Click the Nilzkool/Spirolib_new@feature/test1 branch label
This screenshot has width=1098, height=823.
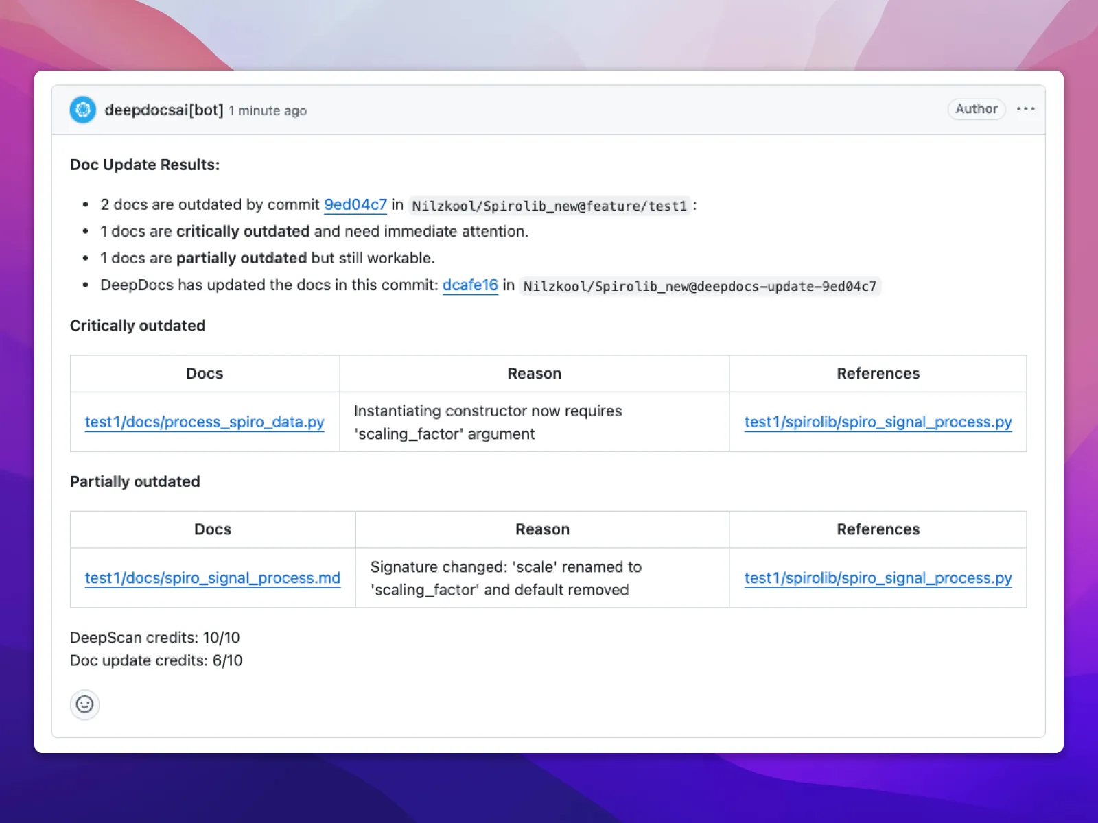coord(549,206)
